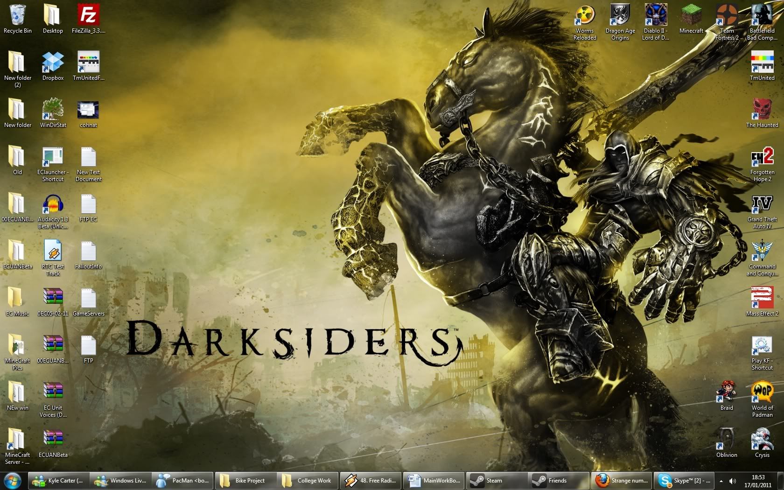Select Diablo II - Lord of Destruction icon
Screen dimensions: 784x490
pyautogui.click(x=656, y=22)
